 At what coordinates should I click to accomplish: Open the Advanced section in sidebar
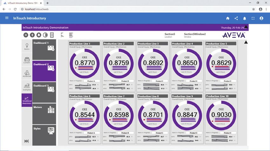(x=27, y=73)
